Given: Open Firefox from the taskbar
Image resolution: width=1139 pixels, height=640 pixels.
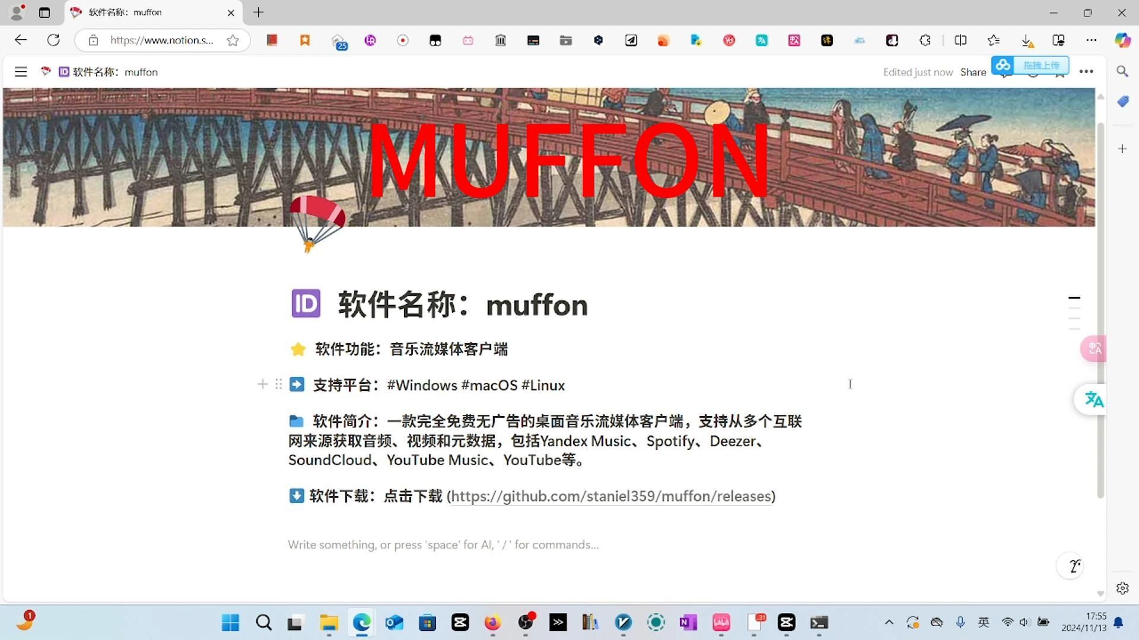Looking at the screenshot, I should tap(492, 622).
